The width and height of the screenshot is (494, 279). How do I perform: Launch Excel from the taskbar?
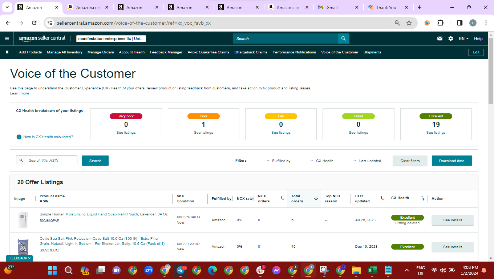372,270
